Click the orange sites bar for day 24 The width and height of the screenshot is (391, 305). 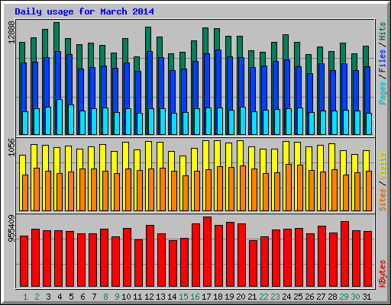click(289, 188)
